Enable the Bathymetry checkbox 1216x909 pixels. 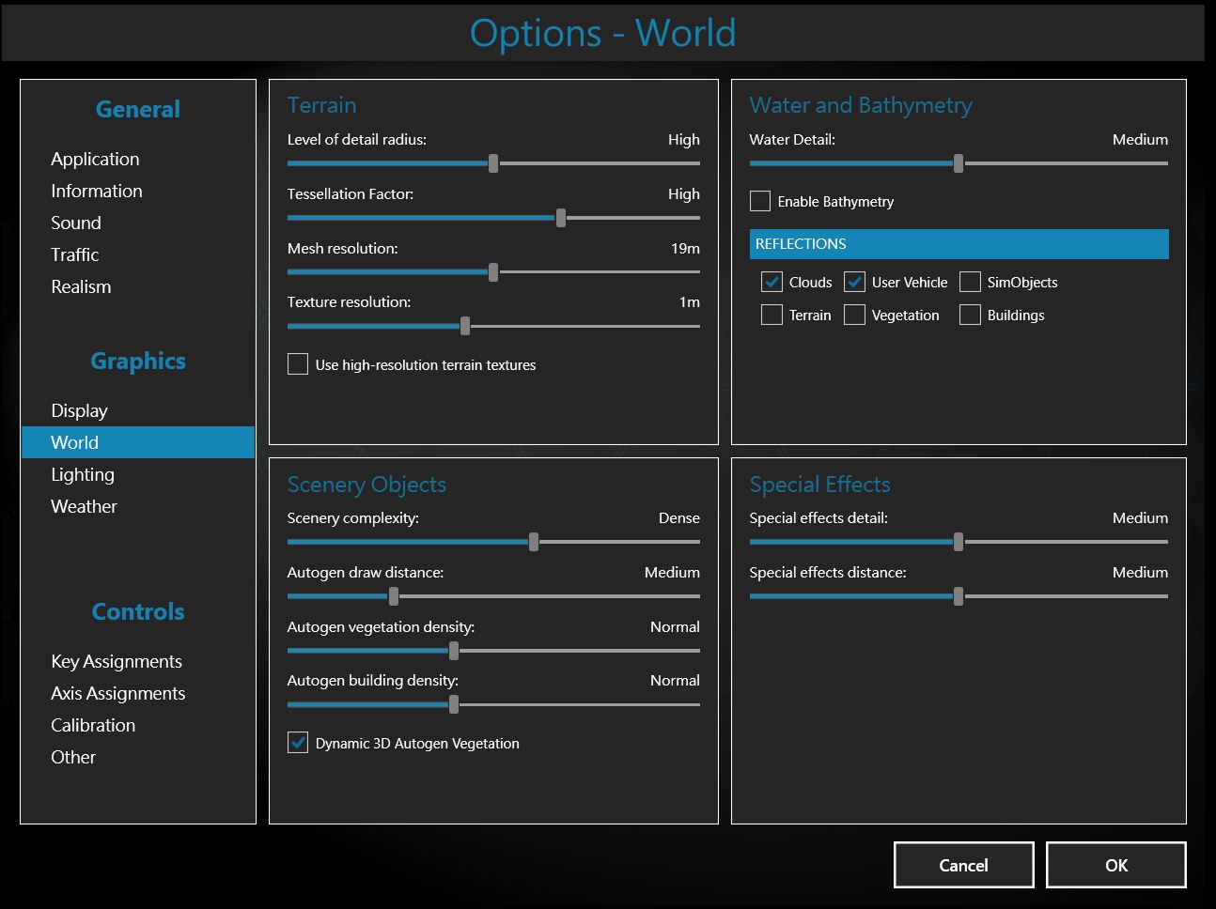click(760, 202)
